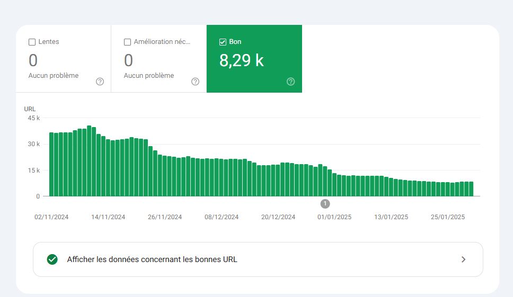
Task: Click the 8,29 k value in the Bon card
Action: (242, 60)
